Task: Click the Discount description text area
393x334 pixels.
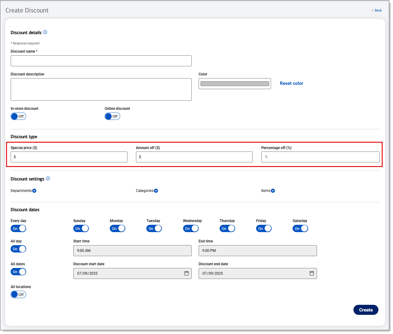Action: click(101, 89)
